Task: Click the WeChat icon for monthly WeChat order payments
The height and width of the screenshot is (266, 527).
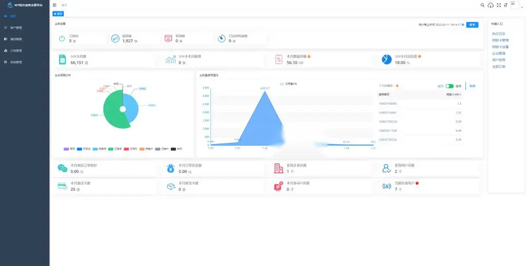Action: point(63,168)
